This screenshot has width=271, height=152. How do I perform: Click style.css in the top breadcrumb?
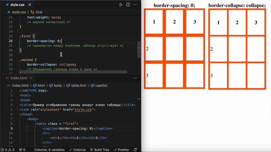pyautogui.click(x=19, y=12)
